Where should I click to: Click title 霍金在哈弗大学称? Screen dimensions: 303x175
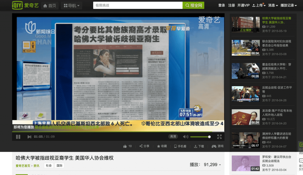[277, 66]
